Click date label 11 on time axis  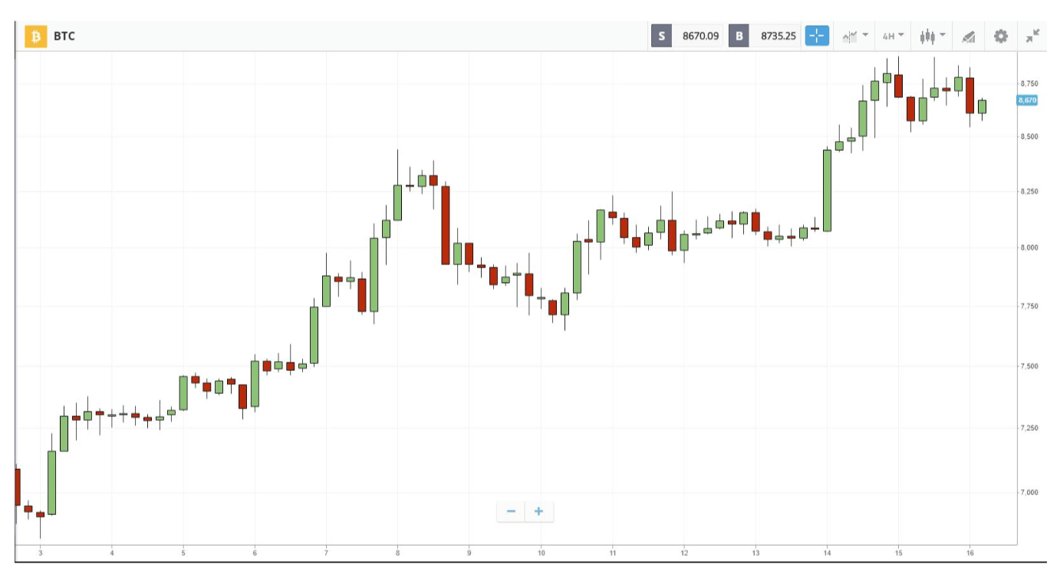tap(612, 553)
